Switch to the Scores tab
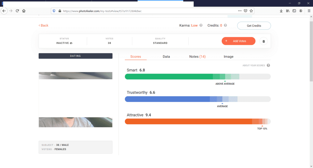Viewport: 313px width, 168px height. [136, 57]
